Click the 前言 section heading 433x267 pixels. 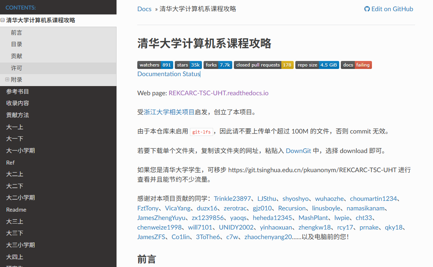coord(146,259)
